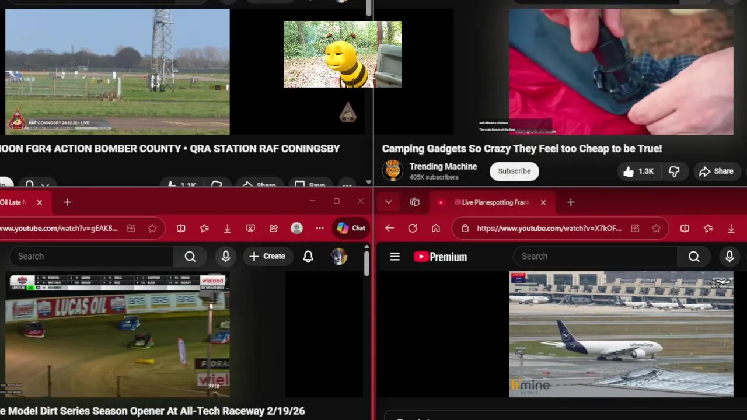Click QRA STATION RAF CONINGSBY title text
This screenshot has width=747, height=420.
[x=264, y=149]
